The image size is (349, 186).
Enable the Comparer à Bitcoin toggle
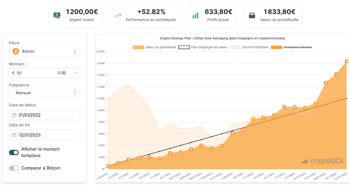click(x=14, y=168)
